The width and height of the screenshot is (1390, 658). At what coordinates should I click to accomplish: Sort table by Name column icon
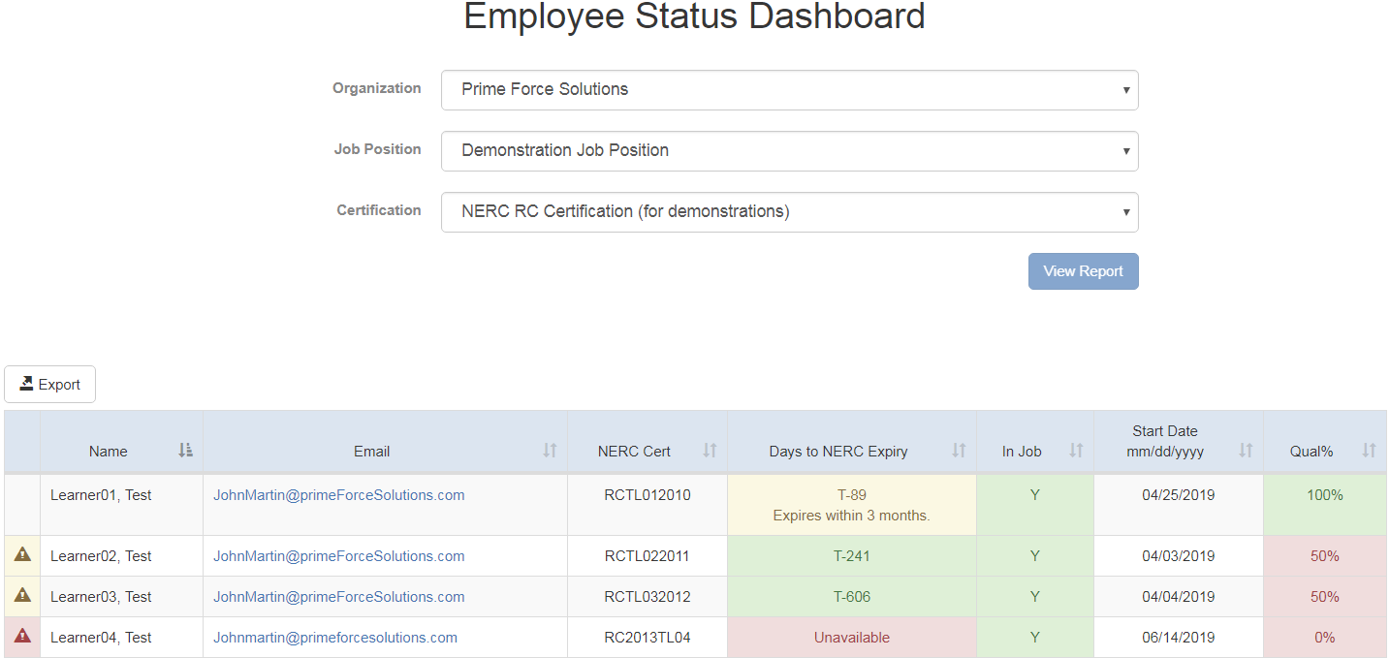point(186,451)
